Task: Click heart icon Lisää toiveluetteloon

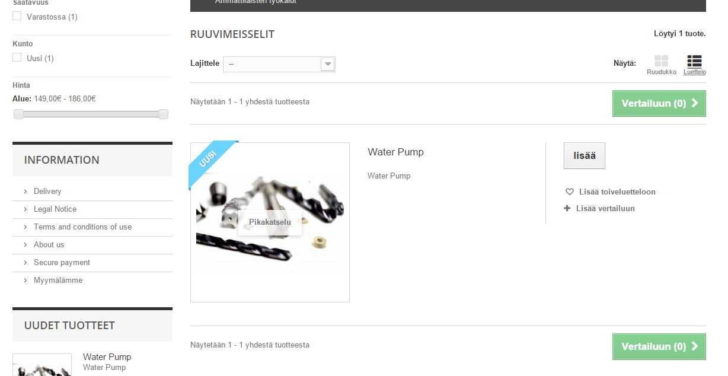Action: [570, 192]
